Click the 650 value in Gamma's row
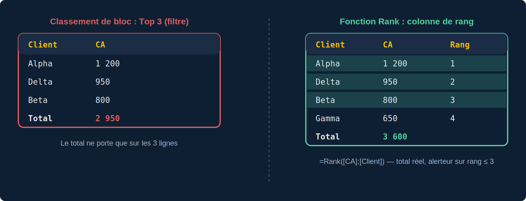 click(x=390, y=118)
